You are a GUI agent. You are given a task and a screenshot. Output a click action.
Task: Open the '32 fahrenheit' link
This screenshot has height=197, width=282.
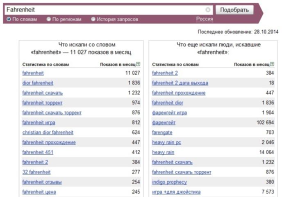[36, 172]
